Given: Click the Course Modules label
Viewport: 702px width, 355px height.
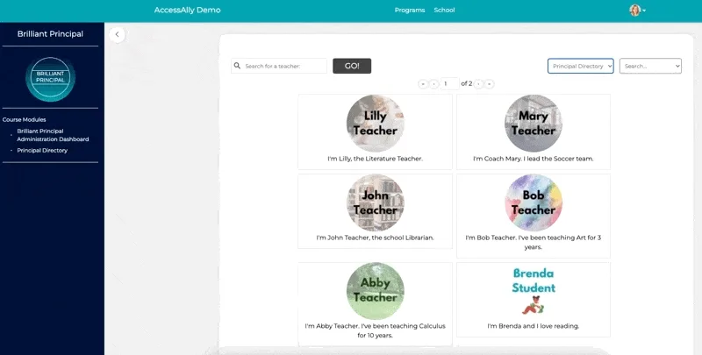Looking at the screenshot, I should point(25,119).
